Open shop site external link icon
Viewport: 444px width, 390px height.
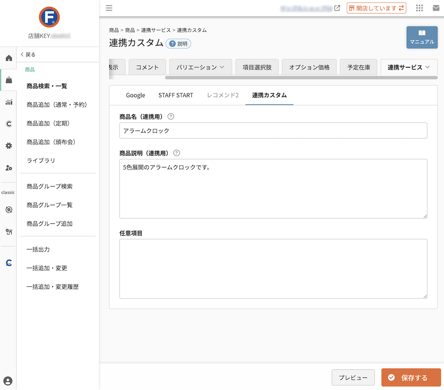click(x=337, y=8)
